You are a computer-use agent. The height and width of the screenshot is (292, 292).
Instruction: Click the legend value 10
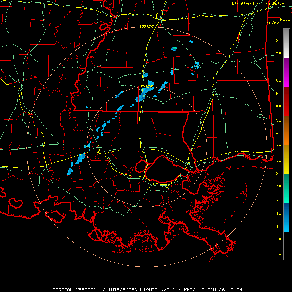[x=279, y=227]
